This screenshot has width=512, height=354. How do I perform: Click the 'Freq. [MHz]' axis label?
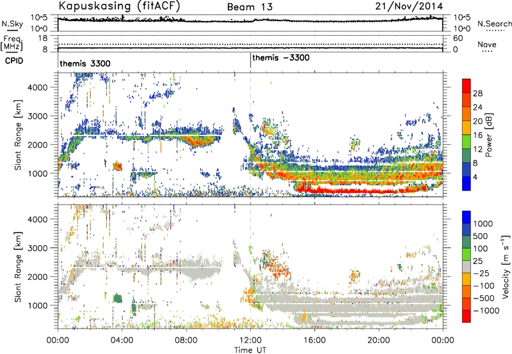[12, 43]
